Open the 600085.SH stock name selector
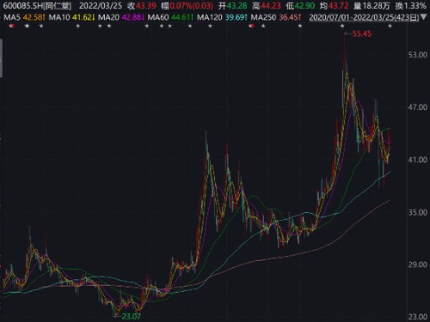The image size is (430, 322). pos(37,6)
